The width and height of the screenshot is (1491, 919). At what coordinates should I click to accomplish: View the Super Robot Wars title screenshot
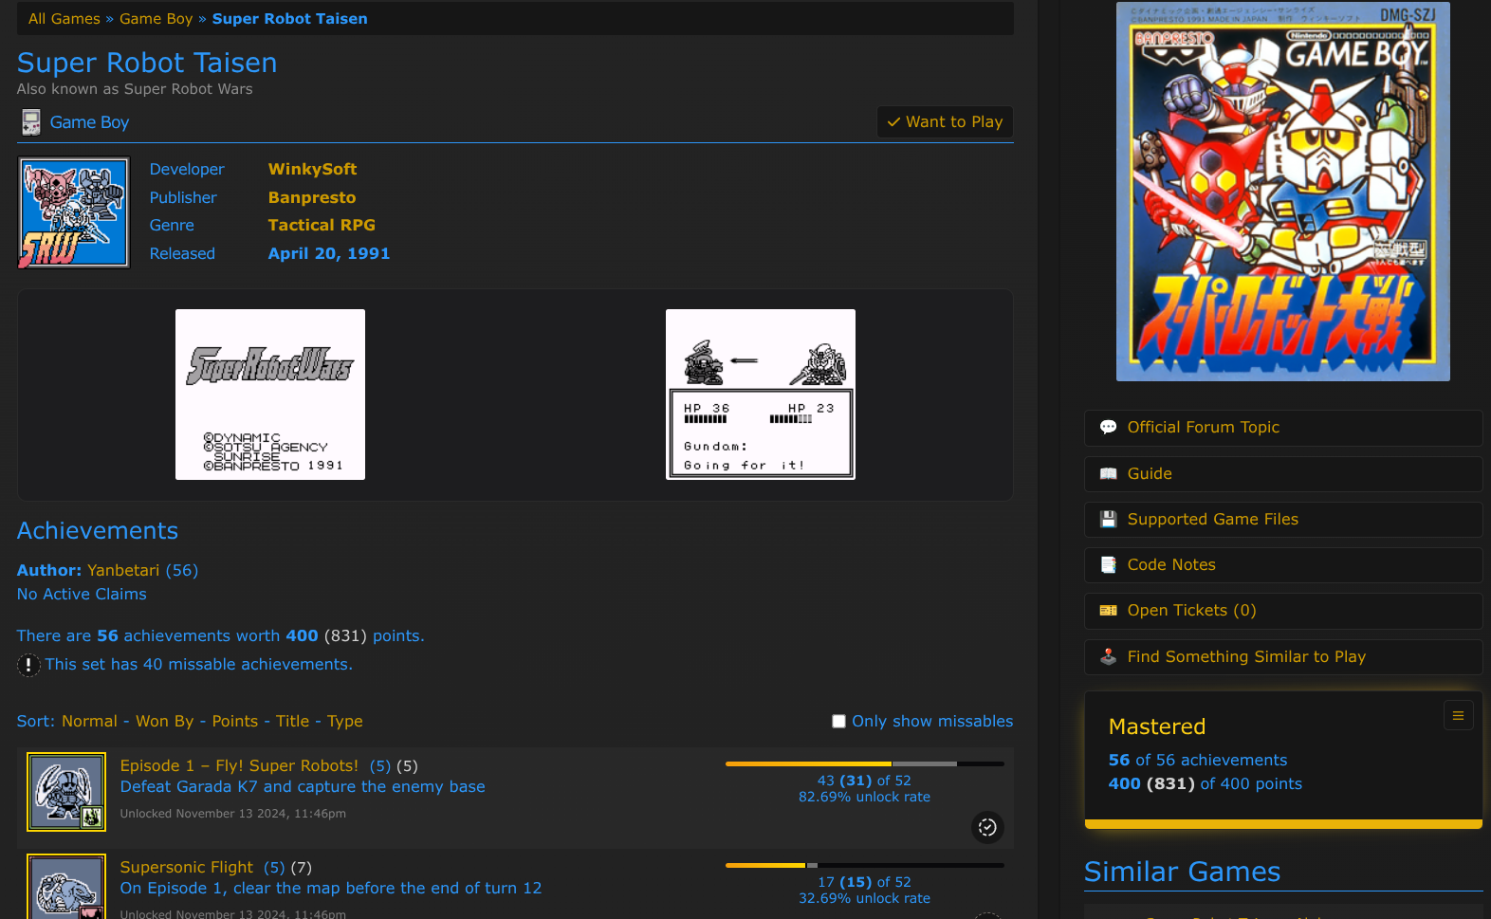click(x=270, y=395)
